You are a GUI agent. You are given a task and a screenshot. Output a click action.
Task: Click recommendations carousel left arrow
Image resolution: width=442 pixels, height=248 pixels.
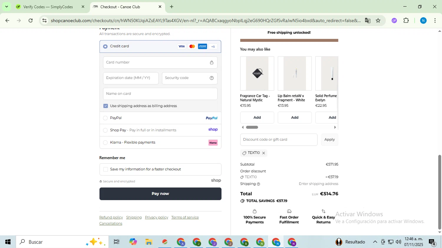pos(243,127)
